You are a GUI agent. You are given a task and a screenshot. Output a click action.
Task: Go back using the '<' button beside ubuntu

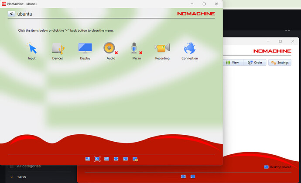coord(11,14)
